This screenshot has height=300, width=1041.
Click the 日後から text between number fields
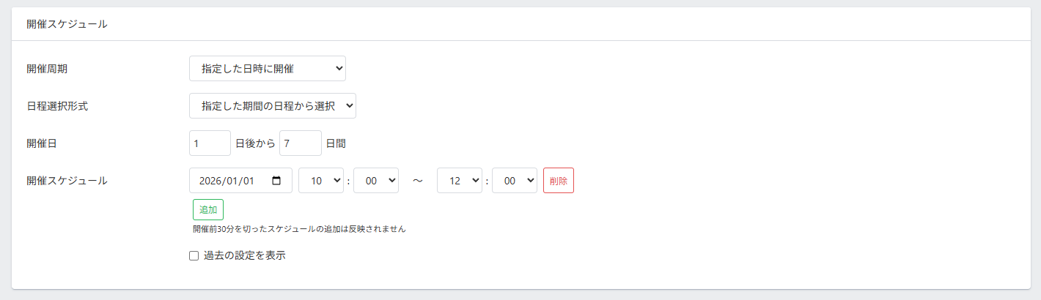pos(255,143)
